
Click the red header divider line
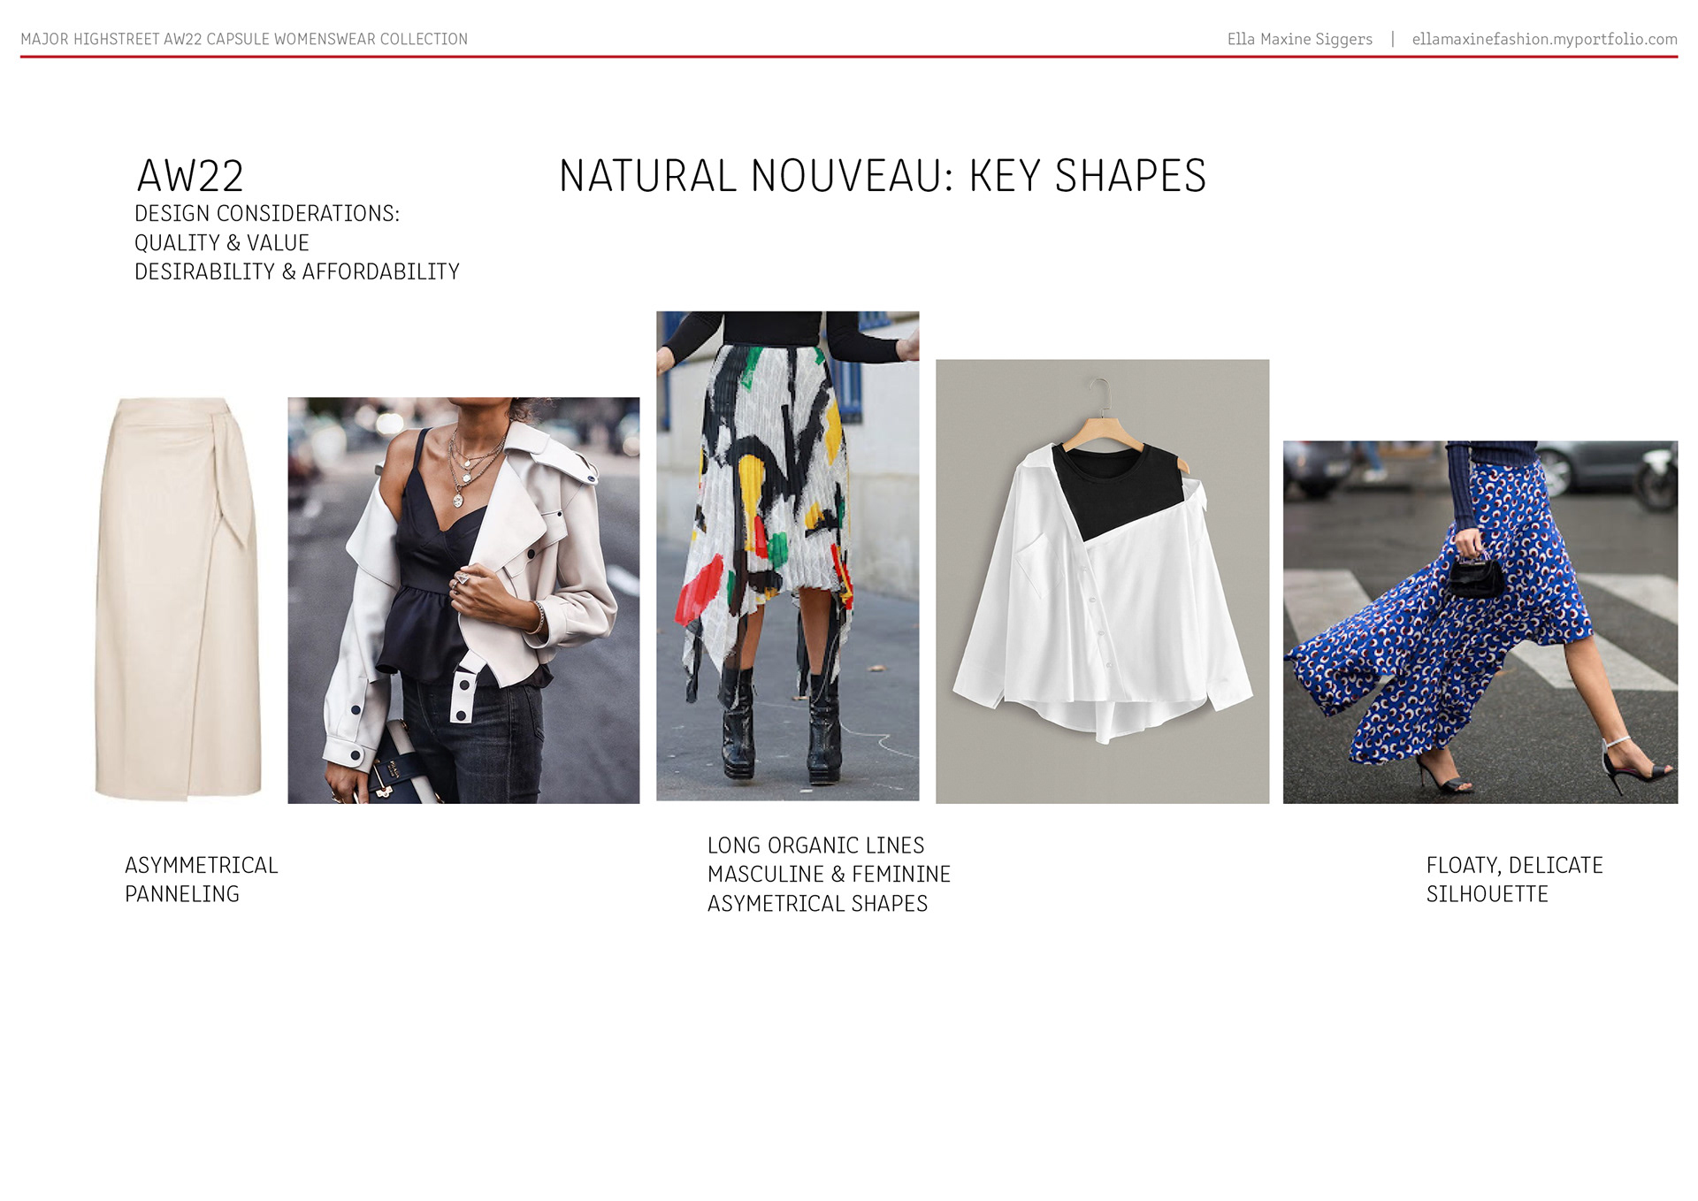[x=849, y=57]
